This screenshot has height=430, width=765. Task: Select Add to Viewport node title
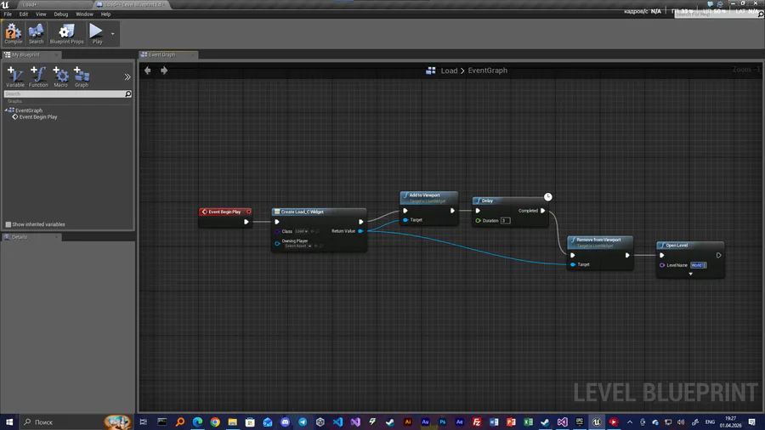click(424, 195)
